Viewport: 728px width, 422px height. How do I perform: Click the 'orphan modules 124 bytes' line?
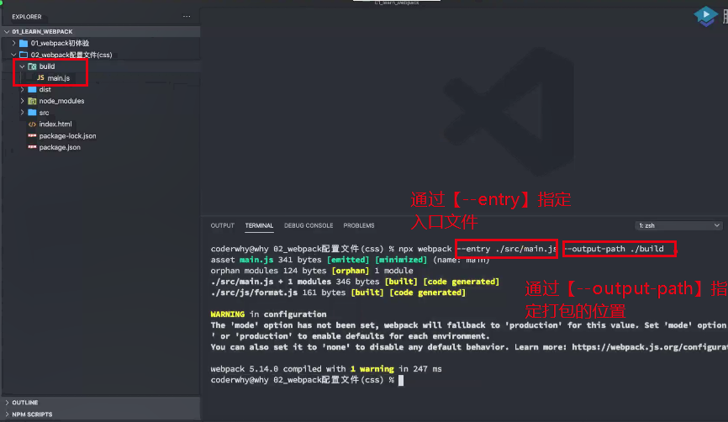click(312, 271)
